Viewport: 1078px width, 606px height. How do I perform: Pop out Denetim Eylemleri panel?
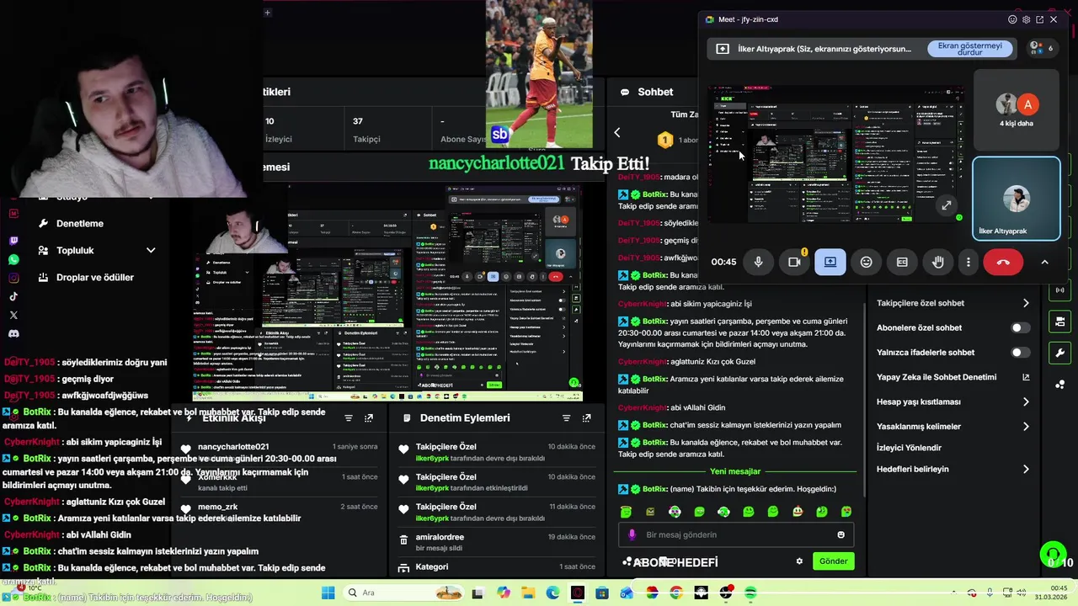[587, 418]
